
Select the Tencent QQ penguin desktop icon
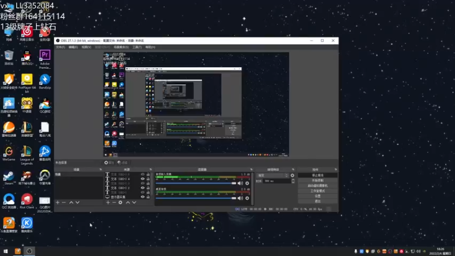27,57
